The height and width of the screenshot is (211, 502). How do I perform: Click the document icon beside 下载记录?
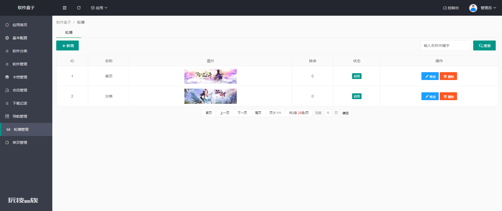tap(7, 103)
